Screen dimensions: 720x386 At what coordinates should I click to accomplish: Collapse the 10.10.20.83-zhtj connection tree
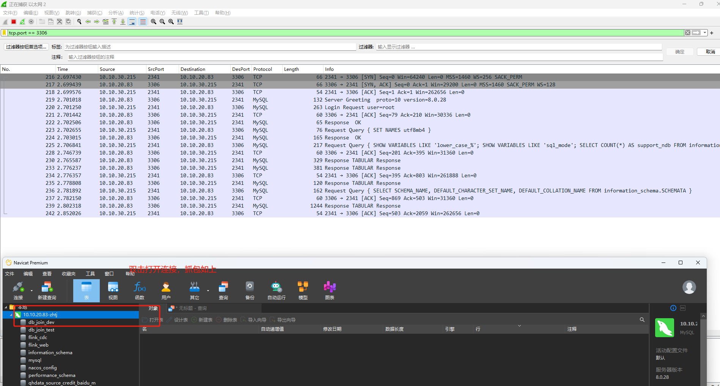point(11,315)
